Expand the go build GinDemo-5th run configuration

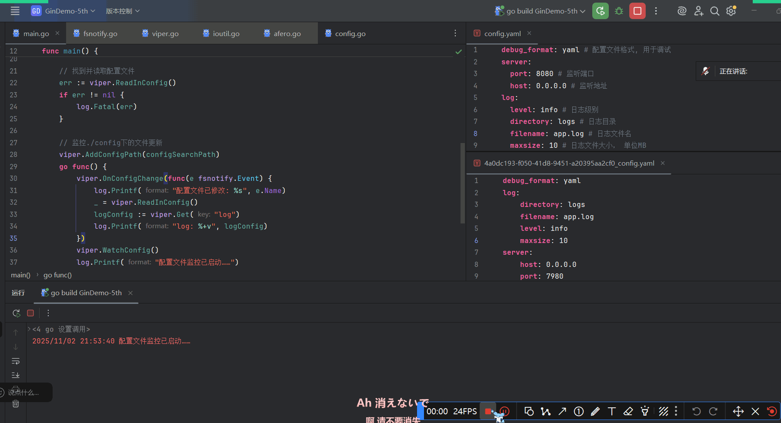click(x=541, y=11)
